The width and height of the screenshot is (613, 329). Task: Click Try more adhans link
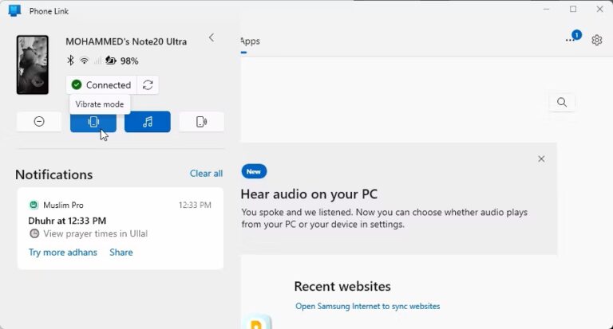click(x=62, y=252)
